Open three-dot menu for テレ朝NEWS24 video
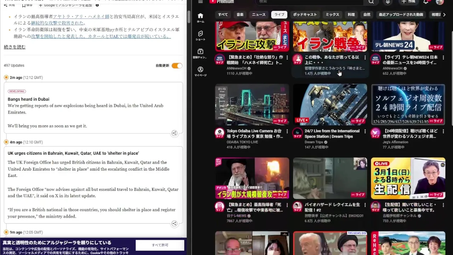This screenshot has height=255, width=453. coord(443,57)
